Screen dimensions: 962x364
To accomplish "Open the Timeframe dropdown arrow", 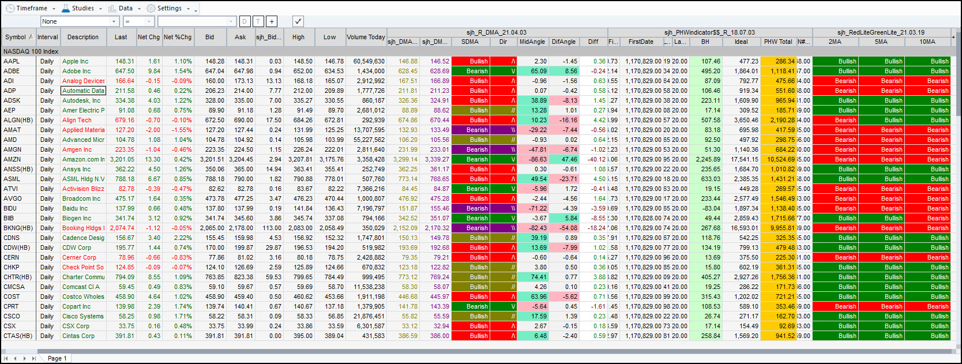I will 54,9.
